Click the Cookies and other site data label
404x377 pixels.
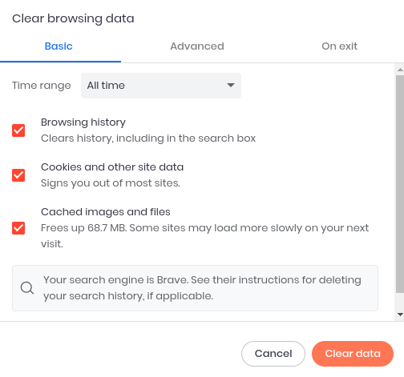point(112,167)
